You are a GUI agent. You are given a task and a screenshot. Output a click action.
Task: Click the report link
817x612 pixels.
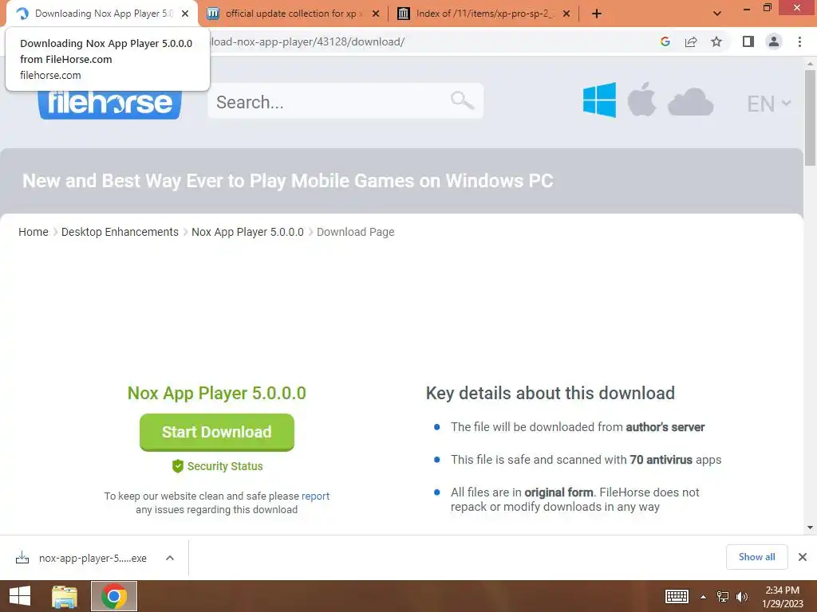[x=315, y=496]
